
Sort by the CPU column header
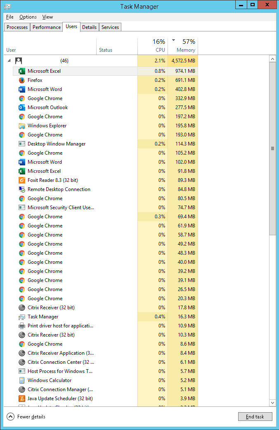(153, 46)
